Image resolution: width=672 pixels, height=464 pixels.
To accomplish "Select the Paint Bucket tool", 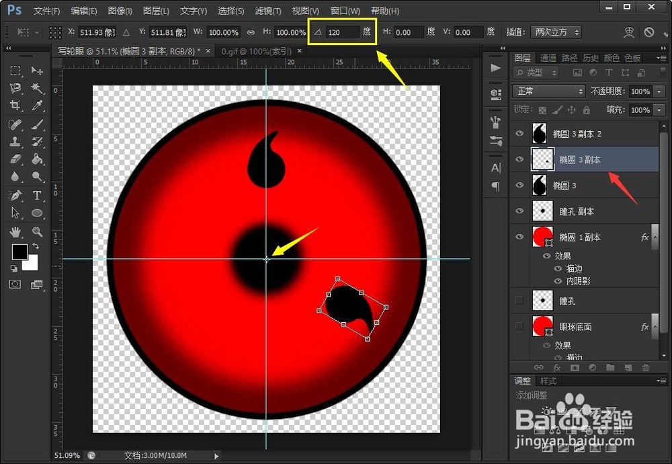I will pos(37,159).
